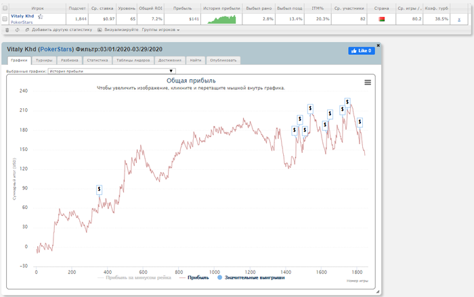The image size is (474, 297).
Task: Click the green profit history sparkline
Action: [221, 20]
